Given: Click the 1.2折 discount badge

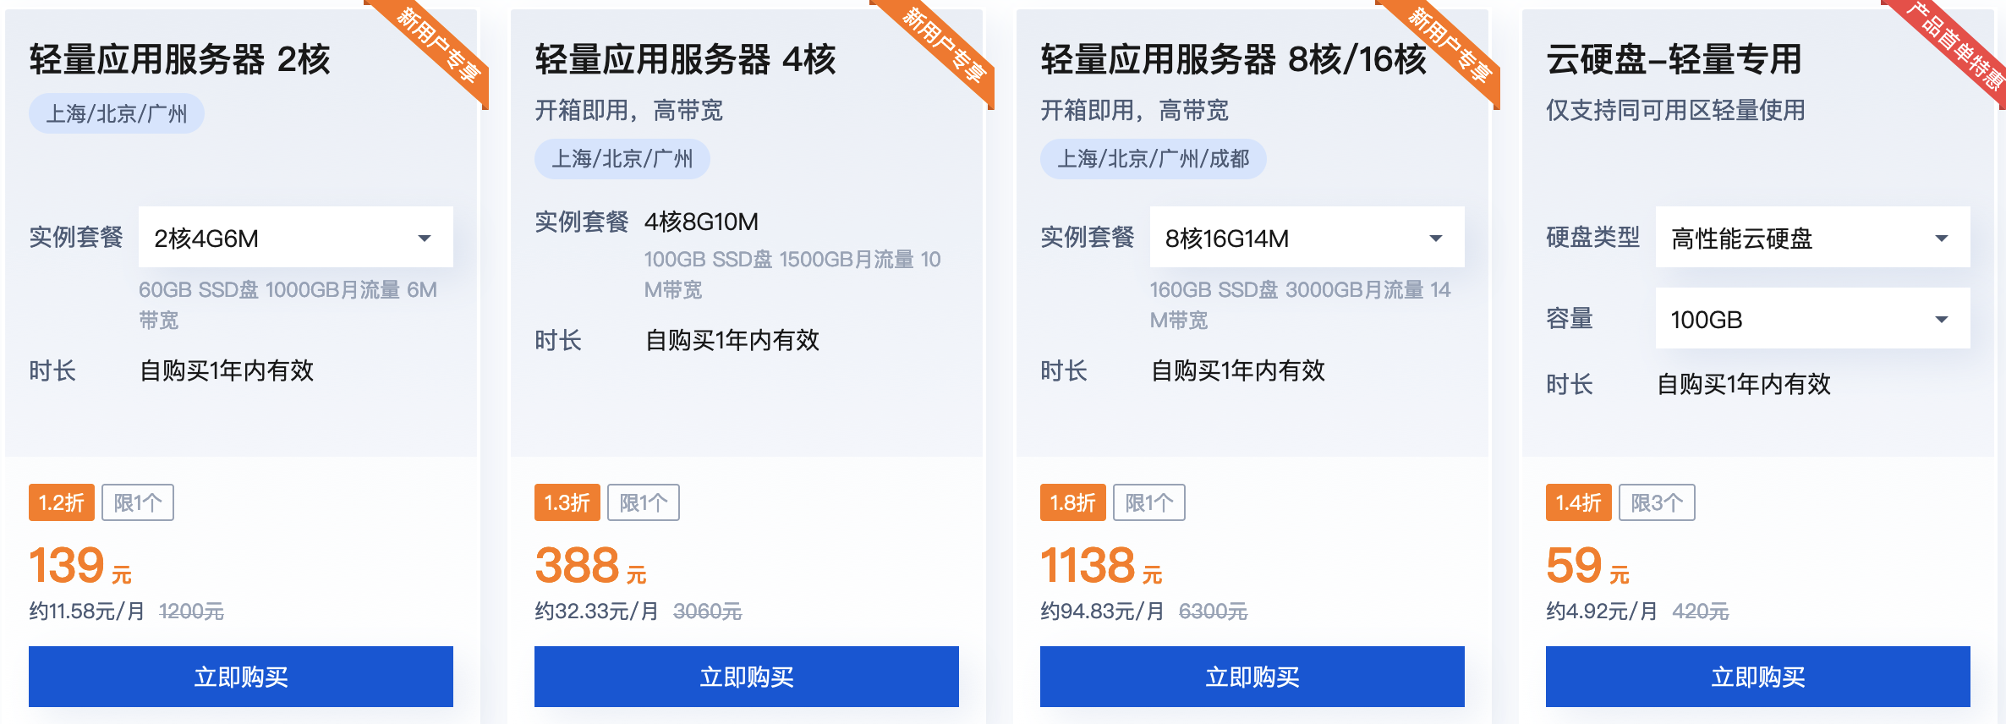Looking at the screenshot, I should [60, 502].
